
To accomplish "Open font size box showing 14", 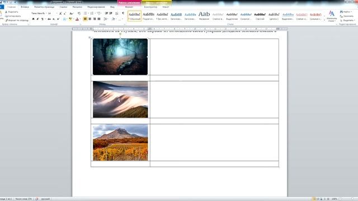I will 52,13.
